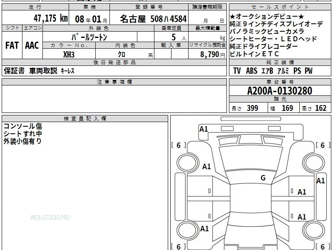Viewport: 333px width, 250px height.
Task: Click the '登録番号' header
Action: 149,7
